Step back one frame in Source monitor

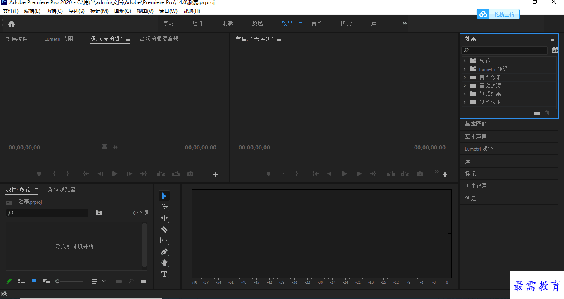[100, 174]
